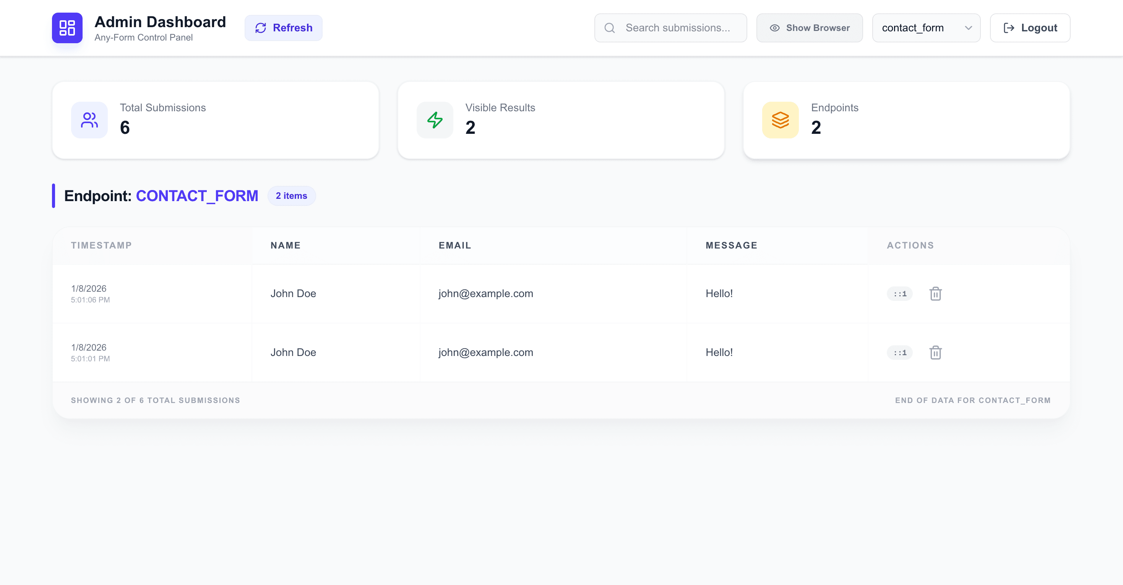Select John Doe in the 5:01:06 PM row

294,294
